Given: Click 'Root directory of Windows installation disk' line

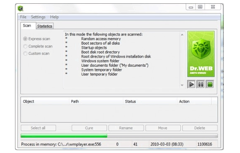Looking at the screenshot, I should click(x=116, y=57).
